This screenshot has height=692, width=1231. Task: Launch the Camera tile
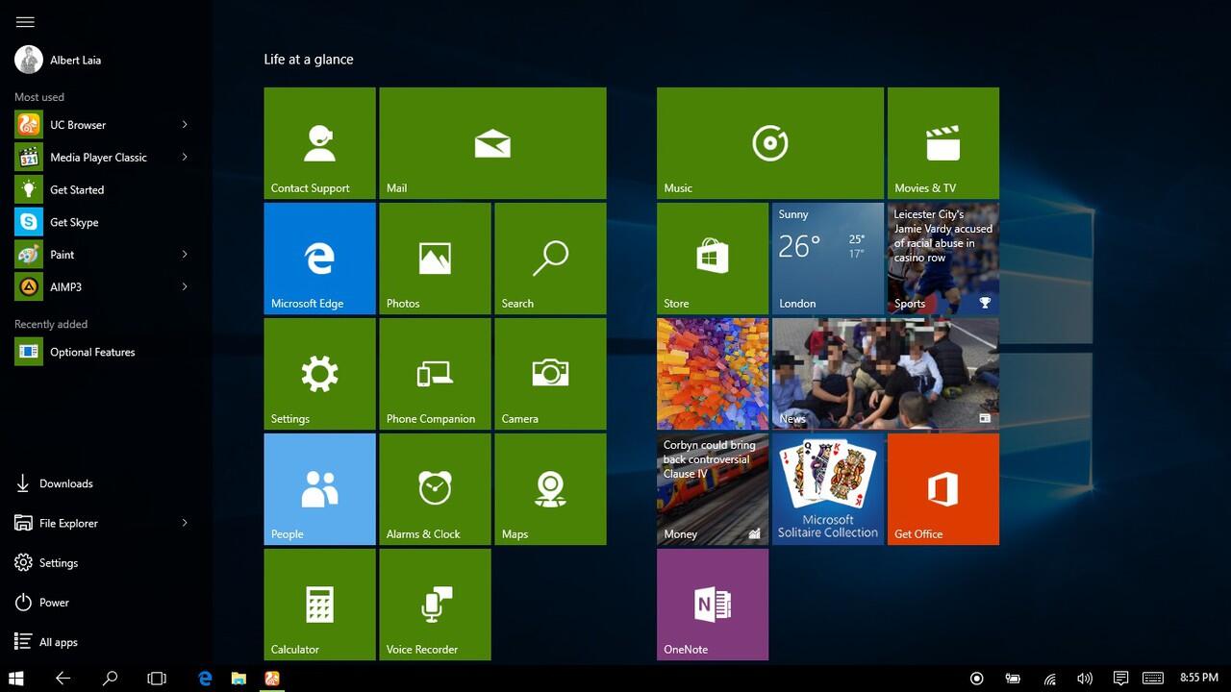coord(550,374)
